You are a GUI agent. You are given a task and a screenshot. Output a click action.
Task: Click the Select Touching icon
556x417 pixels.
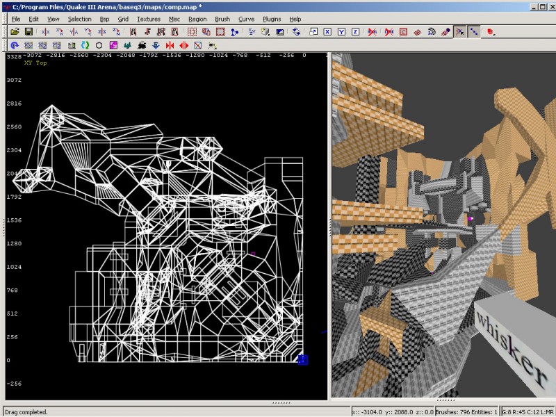pyautogui.click(x=147, y=32)
